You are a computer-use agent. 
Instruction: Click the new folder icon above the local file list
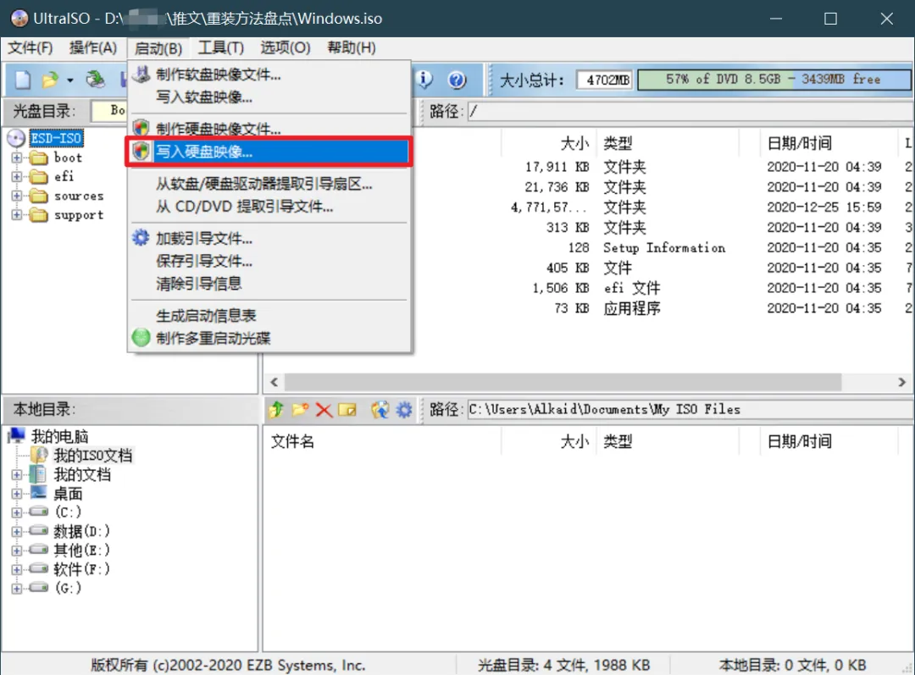pos(300,409)
